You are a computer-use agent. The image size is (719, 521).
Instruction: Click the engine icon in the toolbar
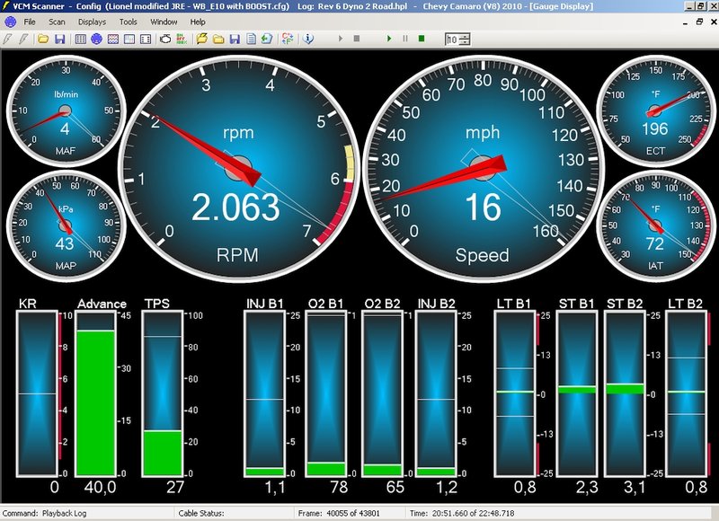[x=165, y=40]
